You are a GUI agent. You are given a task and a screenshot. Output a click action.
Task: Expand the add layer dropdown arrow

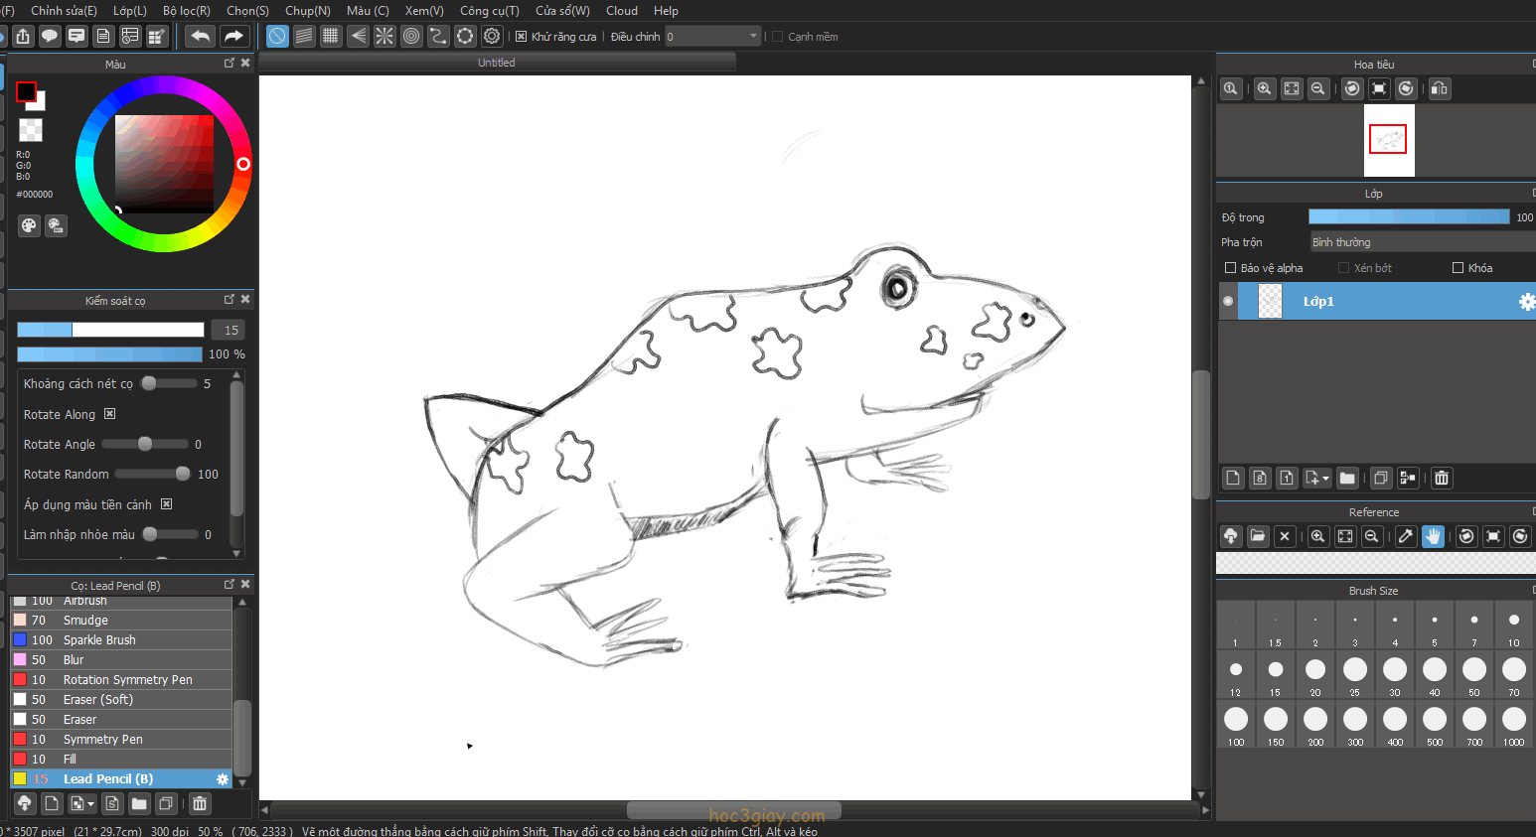click(x=1325, y=479)
